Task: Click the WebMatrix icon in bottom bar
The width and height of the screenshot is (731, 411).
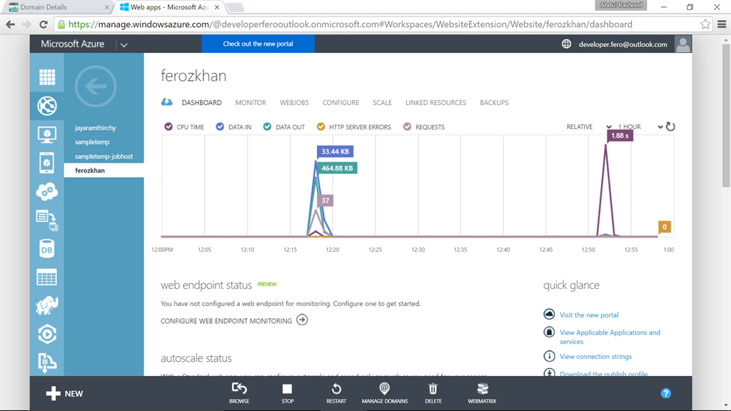Action: tap(482, 389)
